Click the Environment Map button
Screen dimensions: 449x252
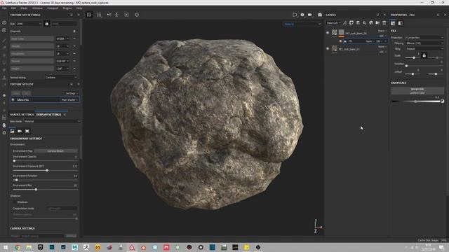pyautogui.click(x=55, y=151)
